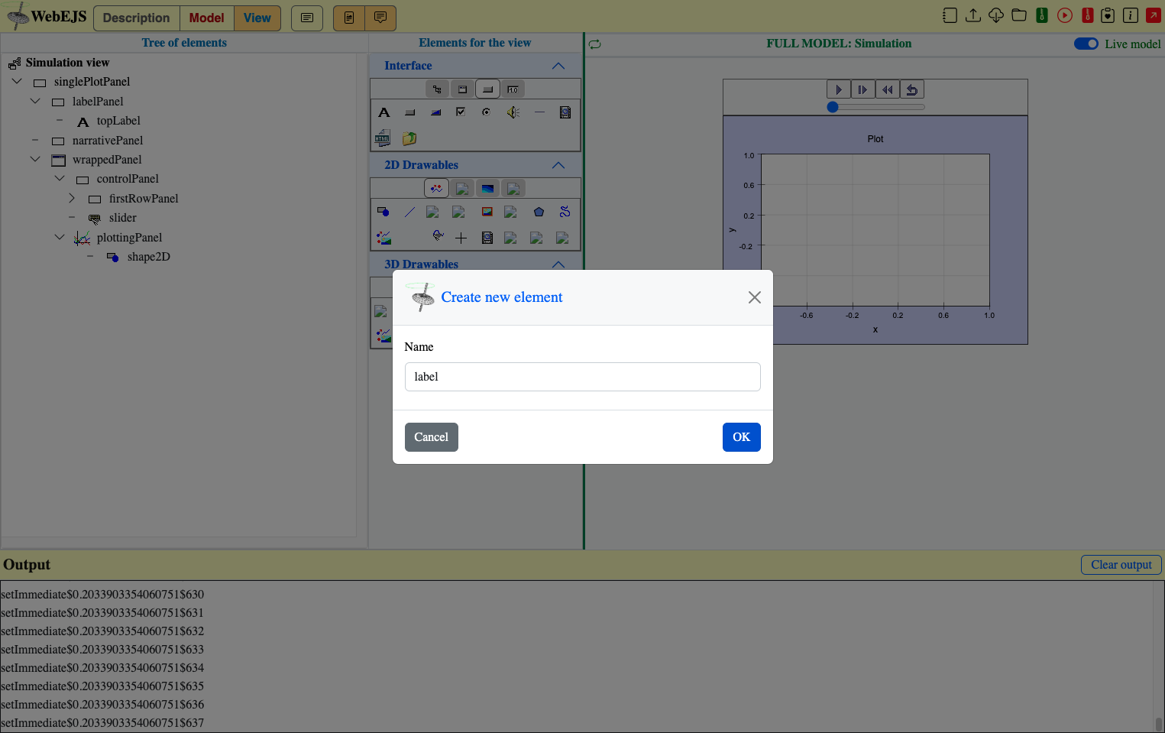1165x733 pixels.
Task: Select Simulation view root node
Action: coord(67,63)
